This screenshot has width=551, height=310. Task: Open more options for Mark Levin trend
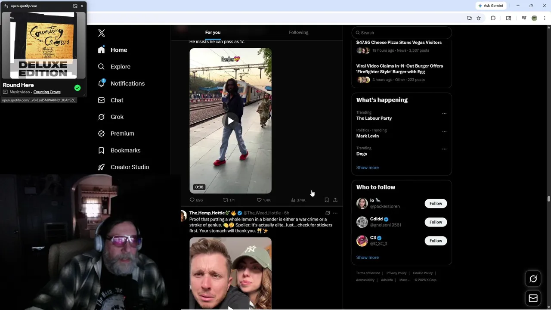tap(444, 131)
